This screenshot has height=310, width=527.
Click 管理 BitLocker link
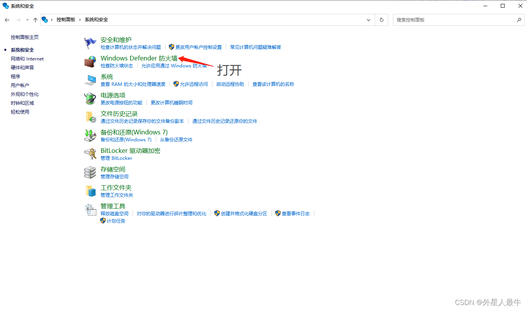pos(116,158)
